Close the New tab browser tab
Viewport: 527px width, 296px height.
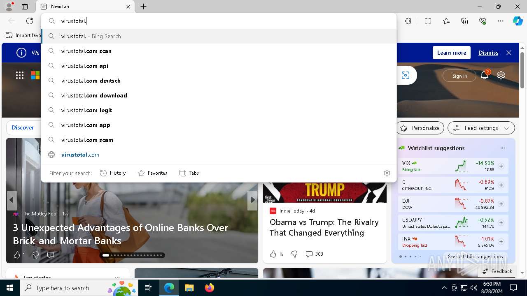click(128, 7)
